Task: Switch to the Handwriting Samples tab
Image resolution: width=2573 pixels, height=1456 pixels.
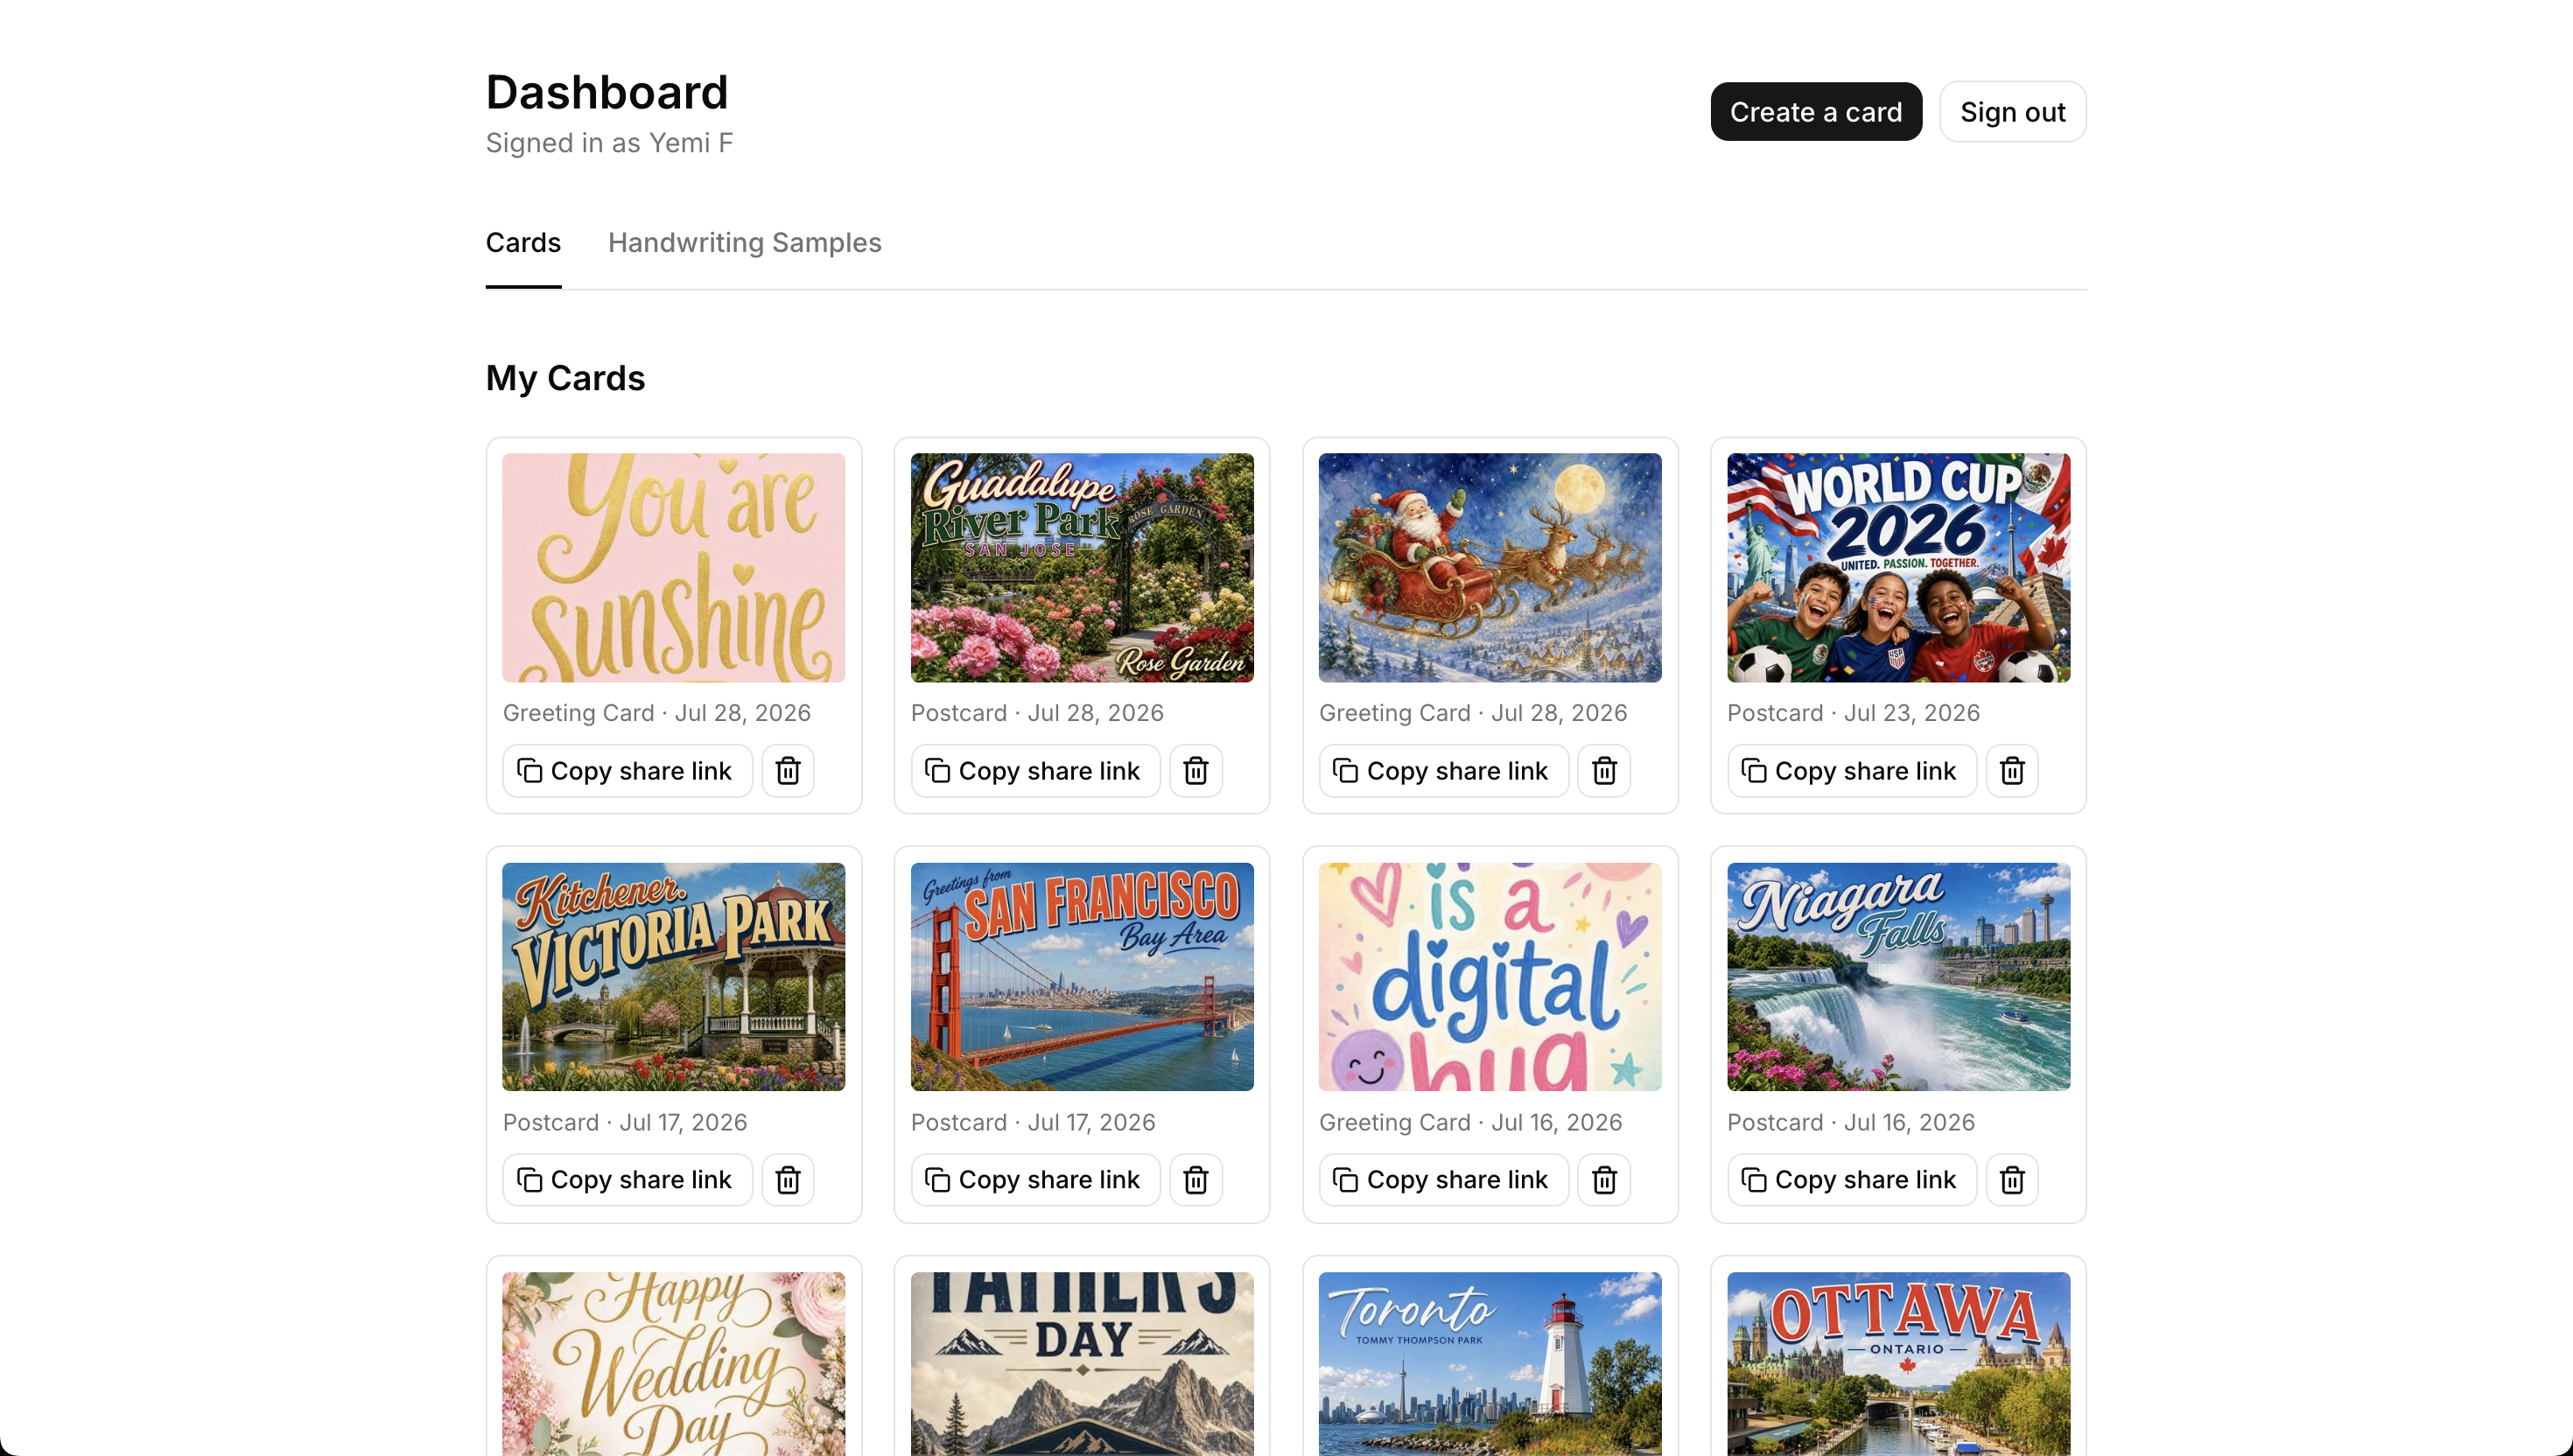Action: click(x=744, y=243)
